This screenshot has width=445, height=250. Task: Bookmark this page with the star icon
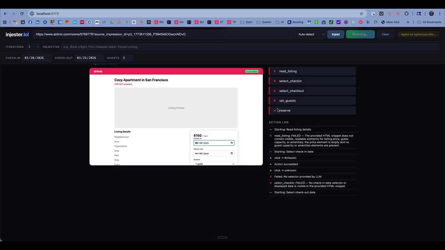(361, 14)
